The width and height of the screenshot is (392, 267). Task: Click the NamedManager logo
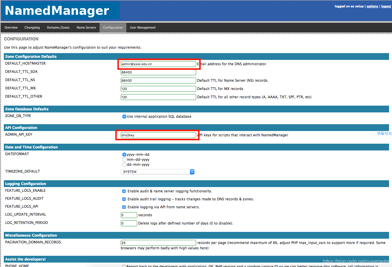click(x=60, y=11)
